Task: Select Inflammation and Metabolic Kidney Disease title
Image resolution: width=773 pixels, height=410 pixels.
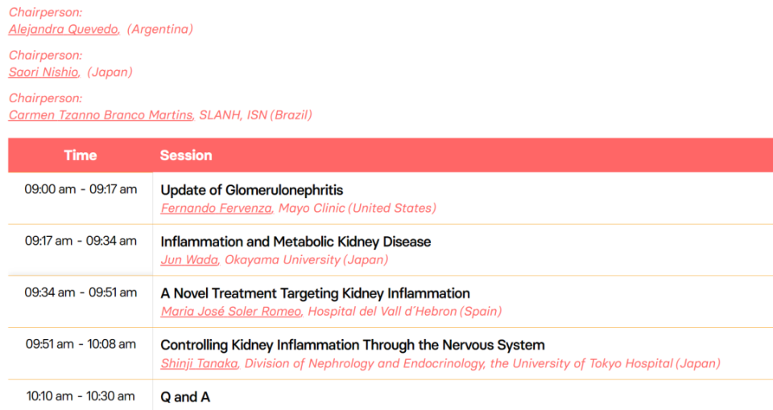Action: [x=296, y=242]
